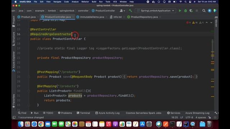Open IntelliJ IDEA icon in the Dock
Viewport: 230px width, 129px height.
click(186, 124)
